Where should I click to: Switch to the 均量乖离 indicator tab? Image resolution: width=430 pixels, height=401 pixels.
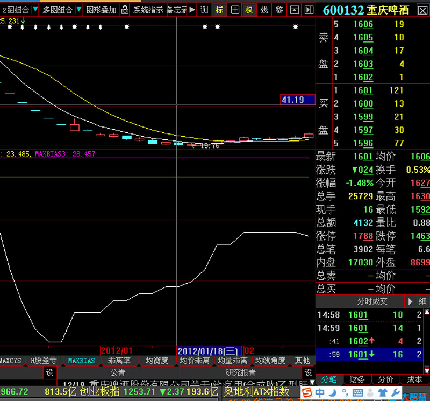click(x=233, y=361)
